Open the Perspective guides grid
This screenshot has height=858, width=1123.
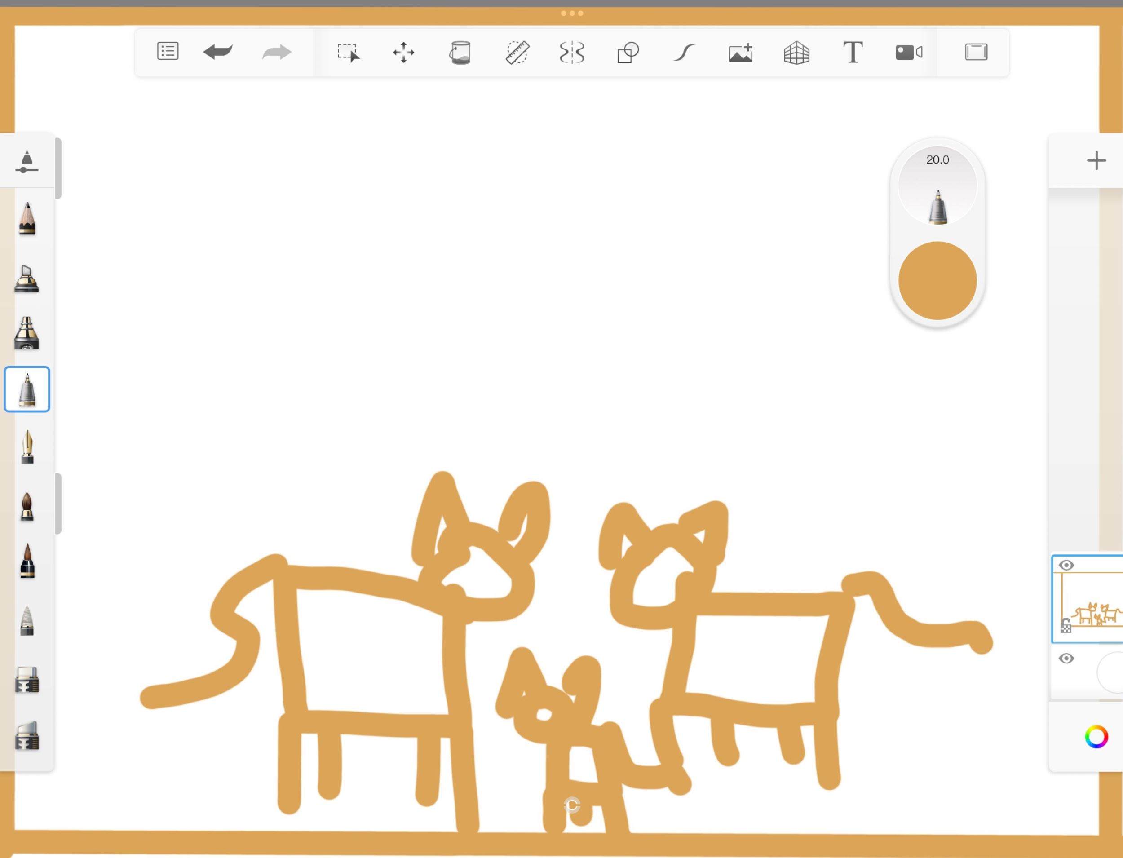point(797,52)
